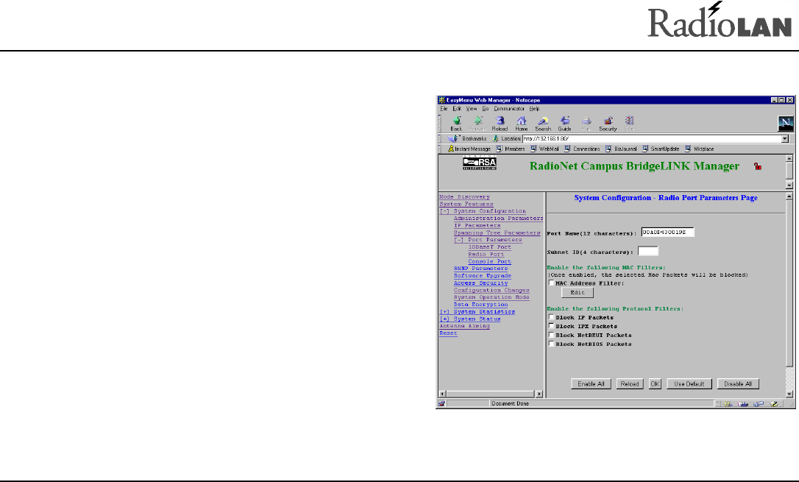
Task: Click the Back toolbar icon
Action: tap(456, 122)
